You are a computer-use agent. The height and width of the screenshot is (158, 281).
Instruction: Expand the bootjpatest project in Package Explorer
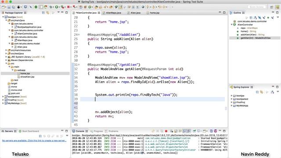point(3,97)
